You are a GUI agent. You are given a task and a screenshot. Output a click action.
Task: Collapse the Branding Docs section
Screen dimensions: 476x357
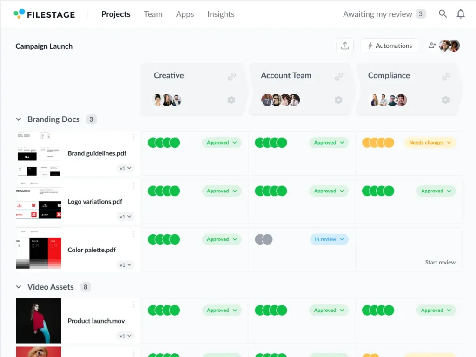(x=19, y=119)
